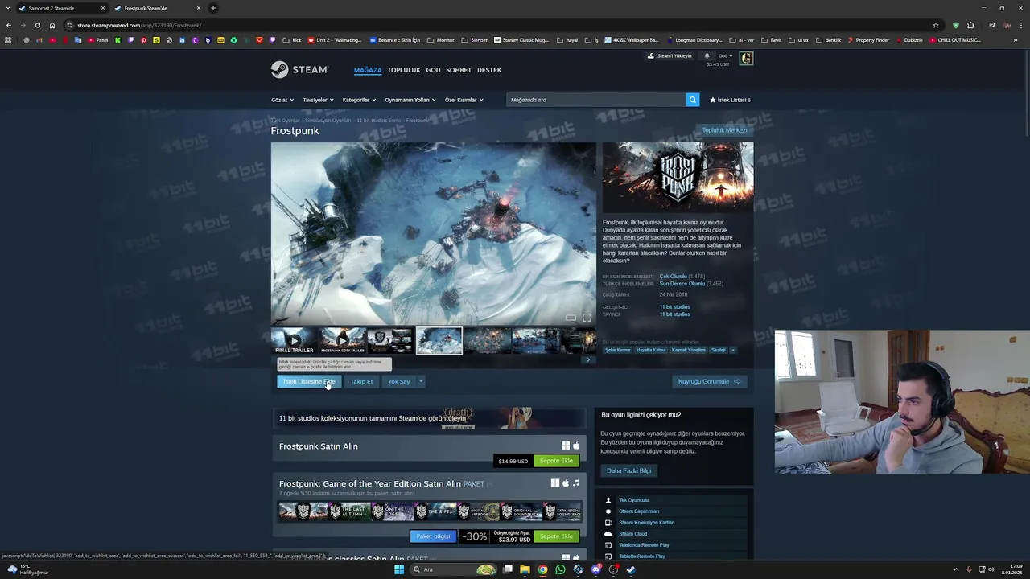Image resolution: width=1030 pixels, height=579 pixels.
Task: Open the God account dropdown
Action: pyautogui.click(x=725, y=56)
